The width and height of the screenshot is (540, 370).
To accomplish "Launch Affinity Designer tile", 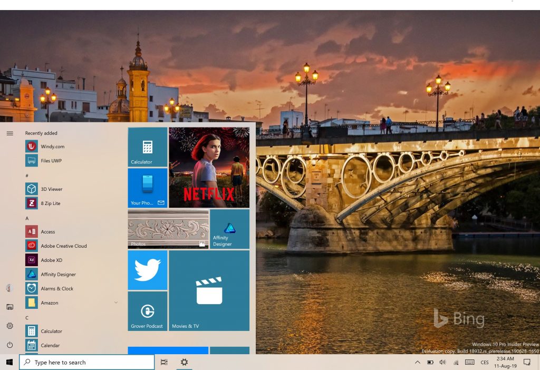I will coord(230,229).
